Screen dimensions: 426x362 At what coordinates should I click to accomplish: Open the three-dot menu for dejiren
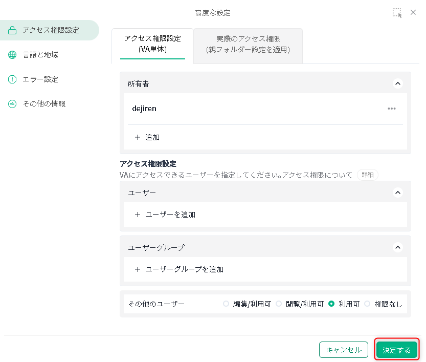[392, 109]
